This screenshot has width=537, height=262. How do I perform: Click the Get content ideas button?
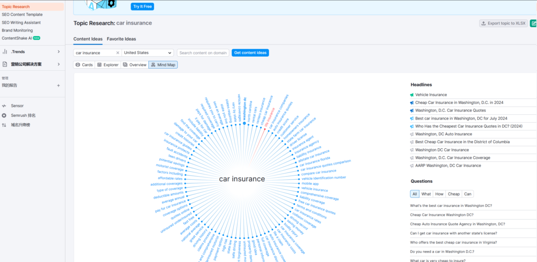click(x=250, y=53)
